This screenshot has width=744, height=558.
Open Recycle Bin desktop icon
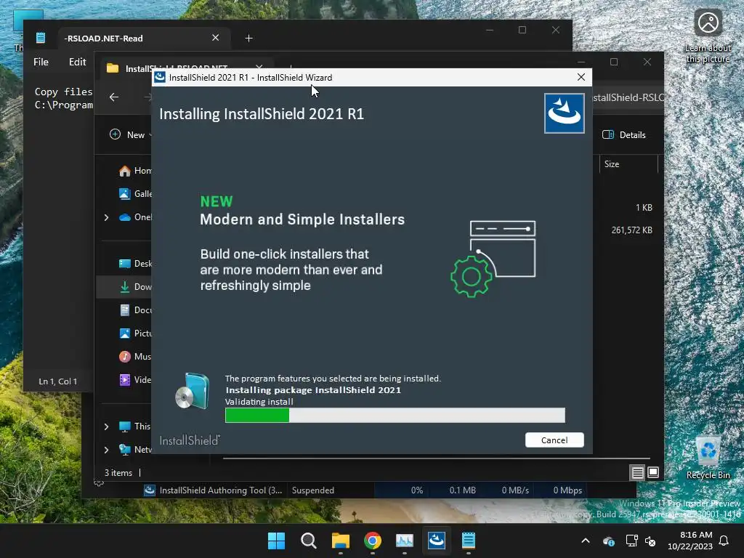708,458
